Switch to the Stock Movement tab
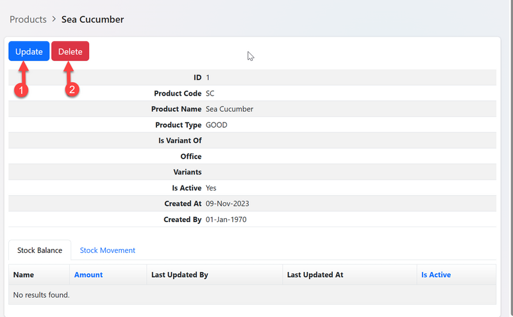This screenshot has width=513, height=317. [107, 250]
